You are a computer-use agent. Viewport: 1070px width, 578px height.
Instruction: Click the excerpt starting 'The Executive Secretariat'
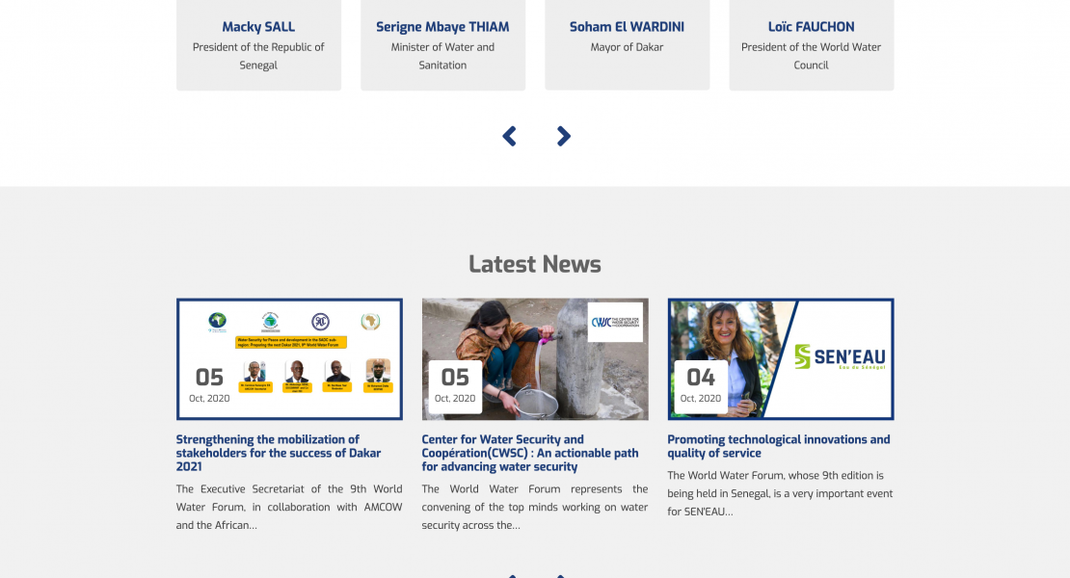[x=289, y=507]
